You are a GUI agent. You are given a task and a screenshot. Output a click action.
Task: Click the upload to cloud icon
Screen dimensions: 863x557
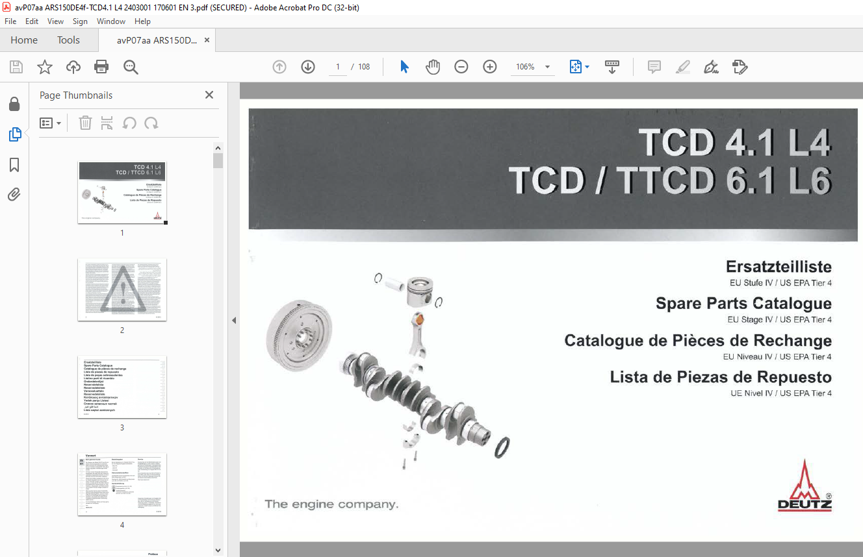[73, 67]
